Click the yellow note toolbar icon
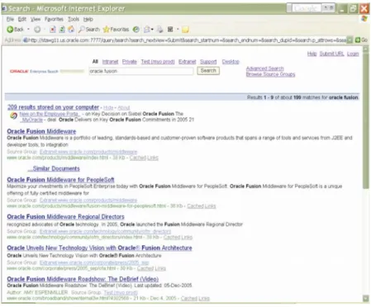371x307 pixels. point(185,29)
